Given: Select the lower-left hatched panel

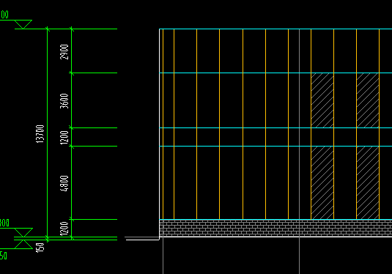Looking at the screenshot, I should (322, 182).
